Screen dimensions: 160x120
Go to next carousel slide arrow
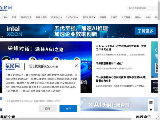click(90, 67)
